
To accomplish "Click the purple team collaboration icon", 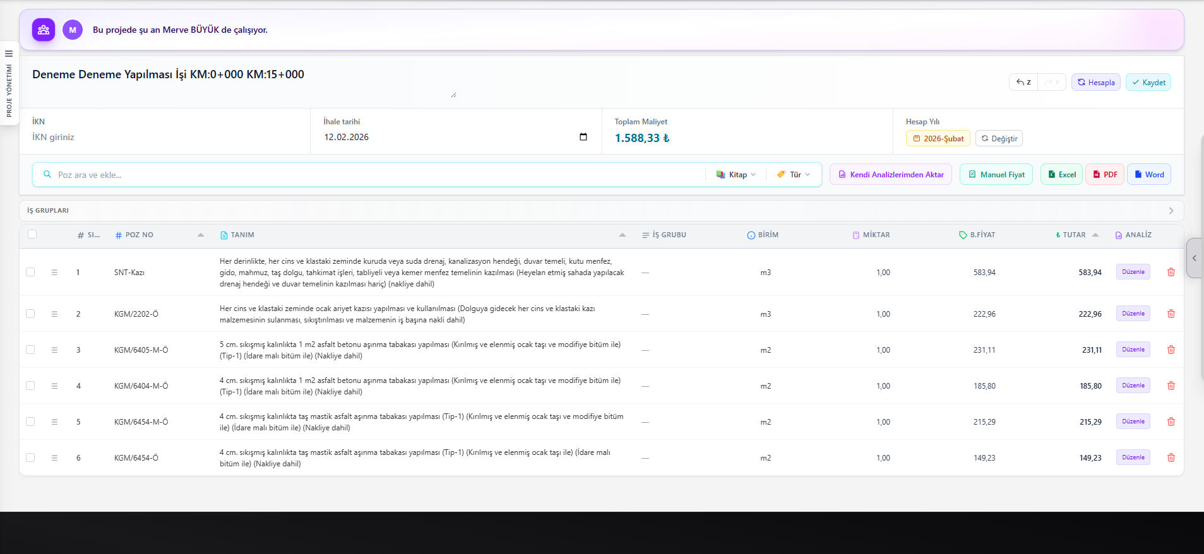I will pyautogui.click(x=44, y=30).
